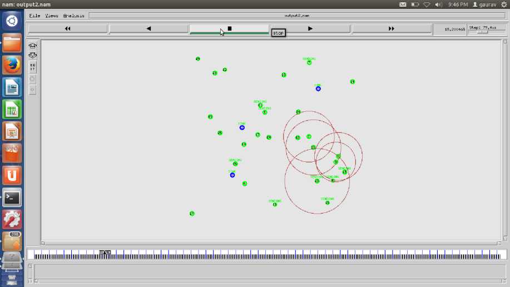Select green node 19
The height and width of the screenshot is (287, 510).
coord(210,117)
